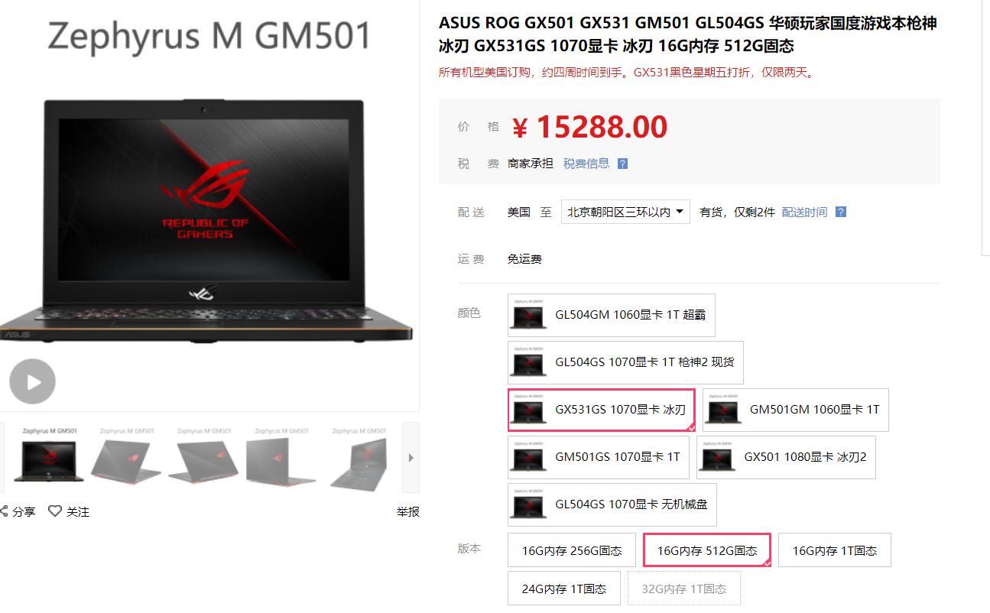Open the 配送时间 link

(804, 212)
